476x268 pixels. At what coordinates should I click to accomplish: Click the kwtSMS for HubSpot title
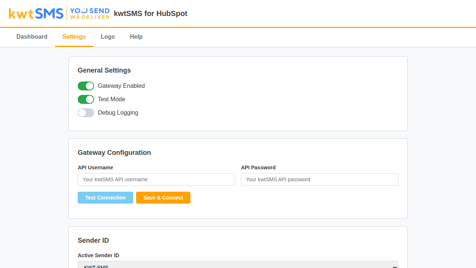(151, 13)
